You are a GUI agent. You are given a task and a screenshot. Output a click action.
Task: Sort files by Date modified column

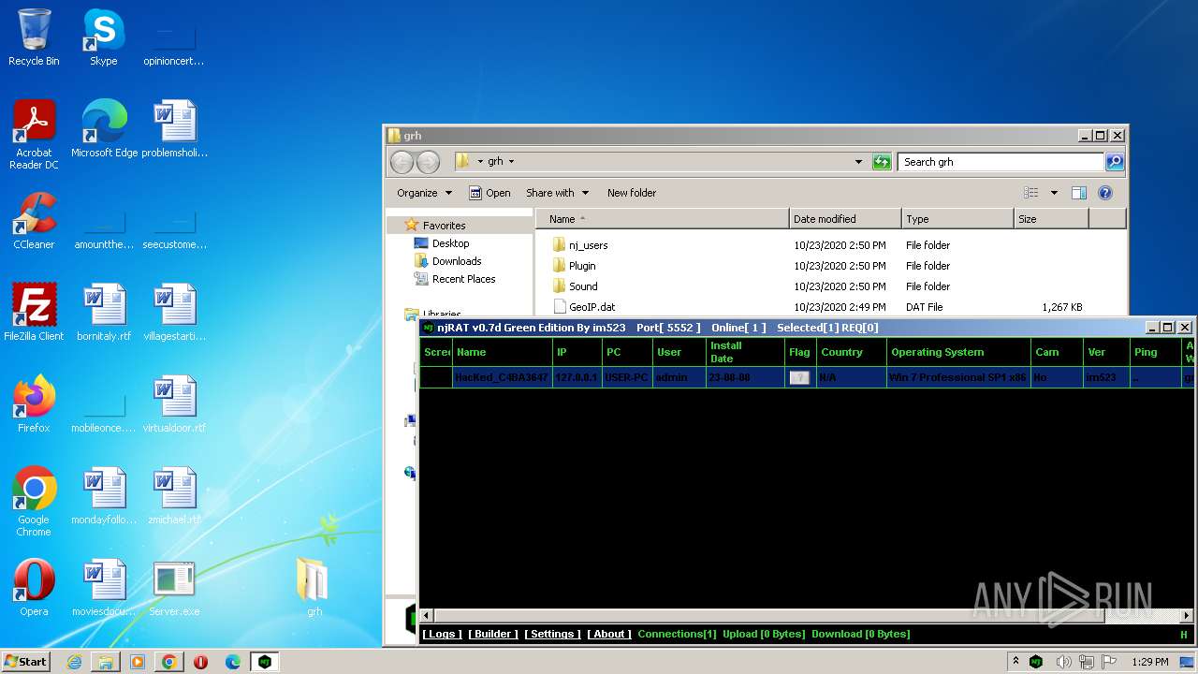(x=845, y=219)
